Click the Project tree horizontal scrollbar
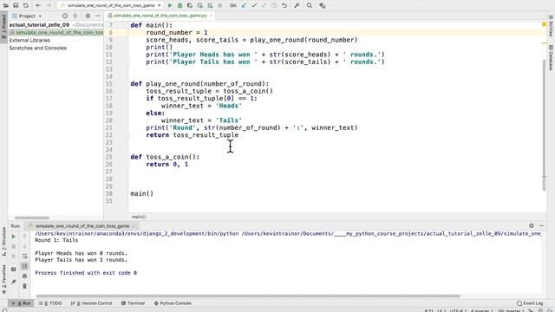555x312 pixels. [32, 218]
